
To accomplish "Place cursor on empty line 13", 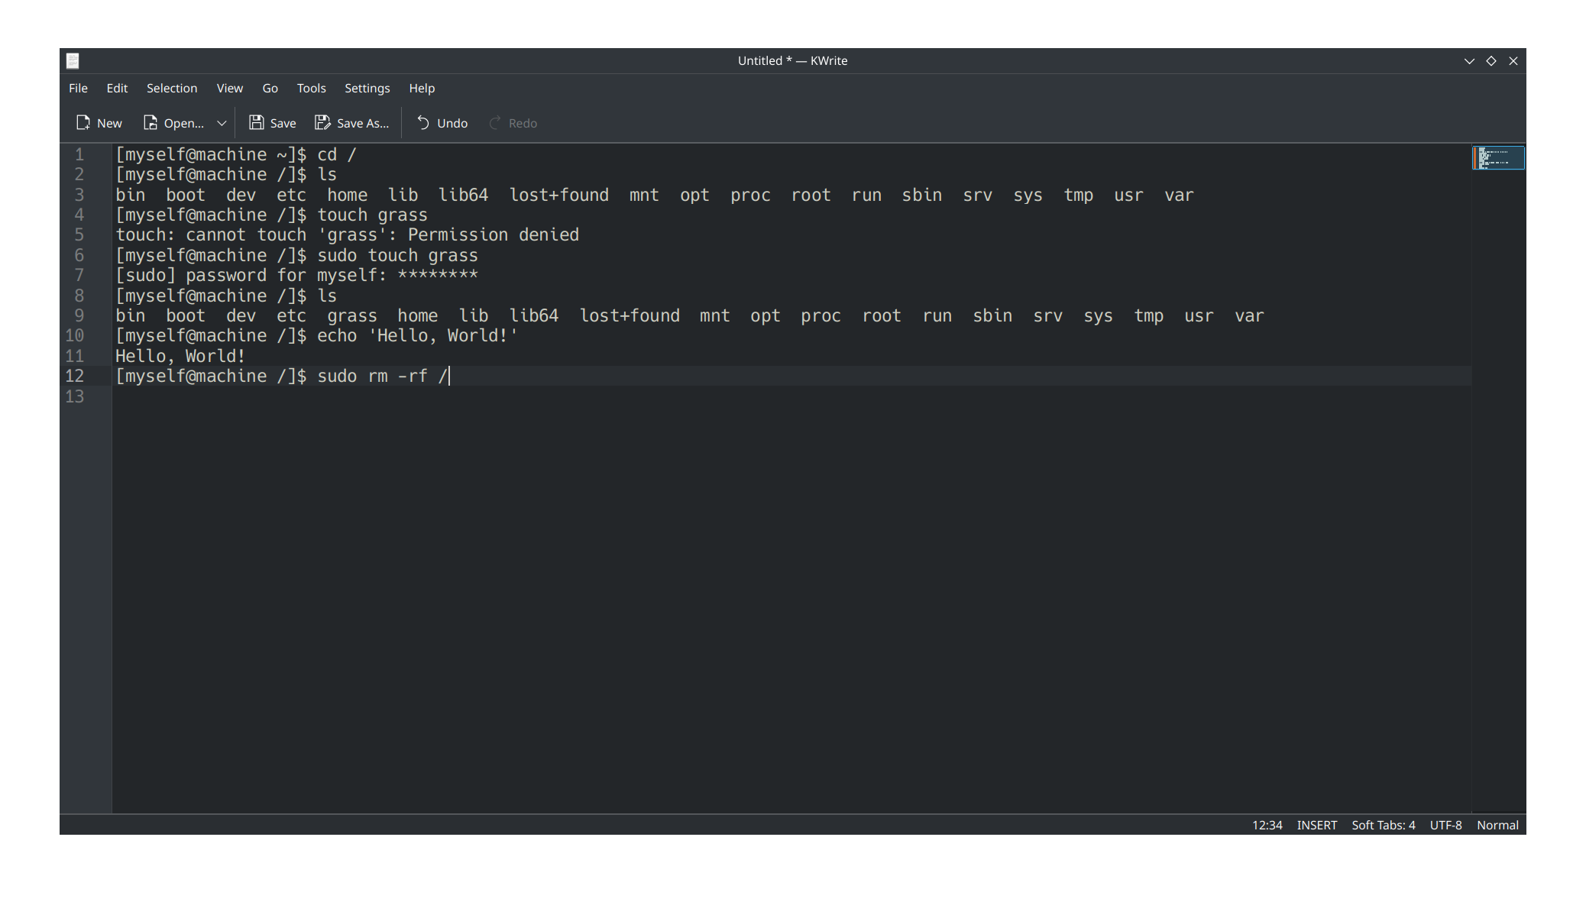I will (382, 396).
